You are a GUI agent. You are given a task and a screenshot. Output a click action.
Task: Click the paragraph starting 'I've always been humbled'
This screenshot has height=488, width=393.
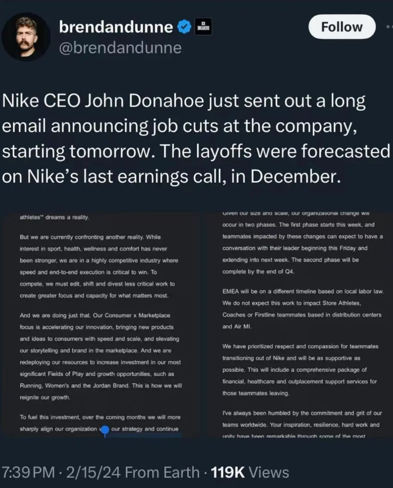click(x=302, y=425)
